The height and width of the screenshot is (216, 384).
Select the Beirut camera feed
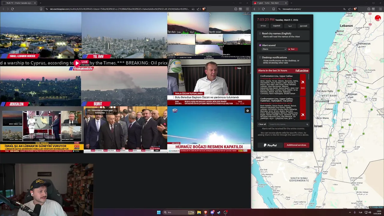point(124,86)
